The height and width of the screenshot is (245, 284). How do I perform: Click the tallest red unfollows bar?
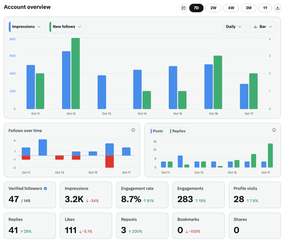pyautogui.click(x=109, y=162)
